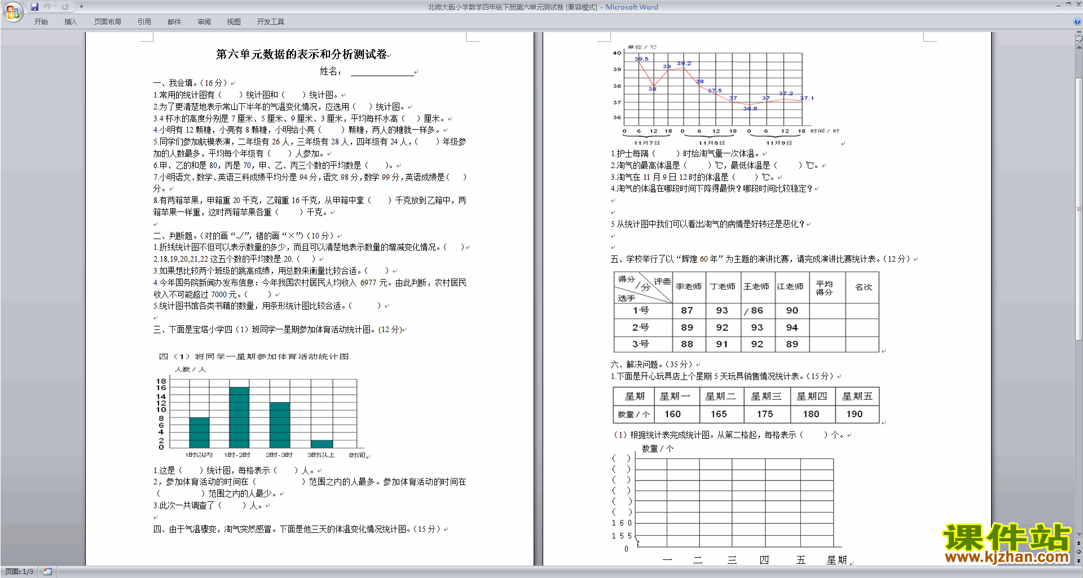Click the tallest bar labeled 1时-2时
This screenshot has width=1083, height=578.
point(239,417)
